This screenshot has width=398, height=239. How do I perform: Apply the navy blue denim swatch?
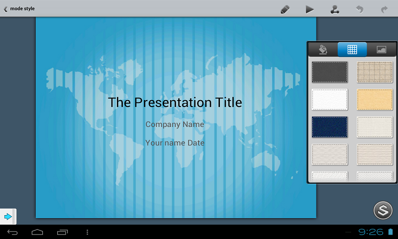pos(329,127)
